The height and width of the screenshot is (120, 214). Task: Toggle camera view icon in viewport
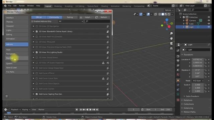tap(171, 43)
